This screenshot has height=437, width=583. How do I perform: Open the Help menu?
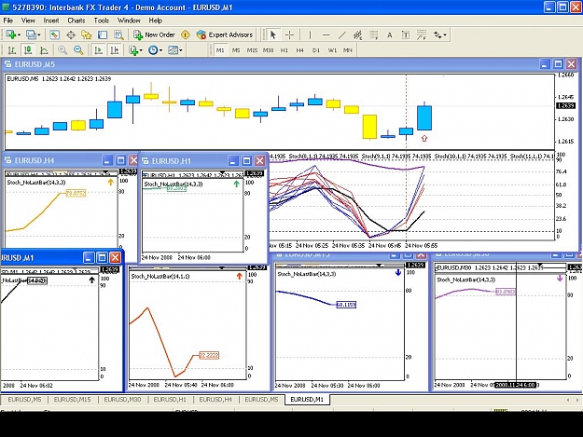[x=156, y=20]
